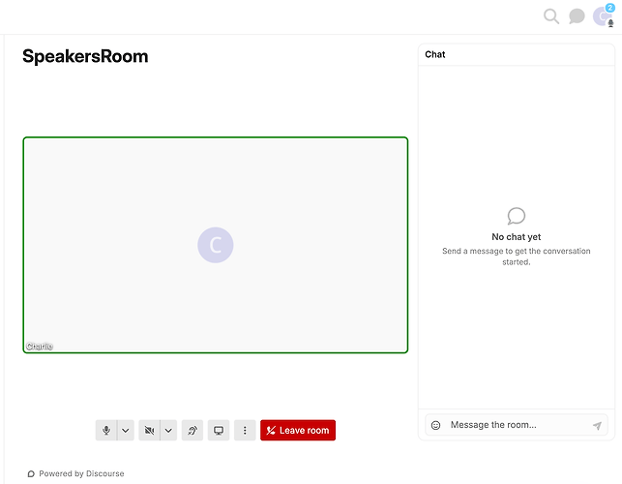The image size is (622, 484).
Task: Send message with the paper plane icon
Action: 597,426
